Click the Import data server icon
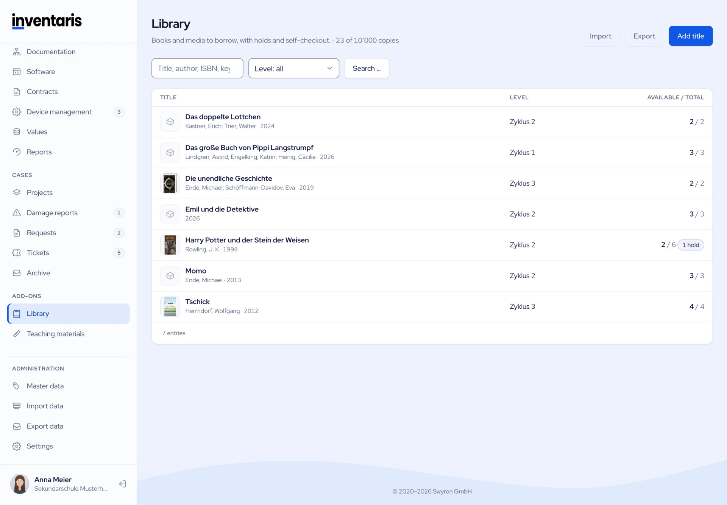Screen dimensions: 727x505 pyautogui.click(x=17, y=406)
